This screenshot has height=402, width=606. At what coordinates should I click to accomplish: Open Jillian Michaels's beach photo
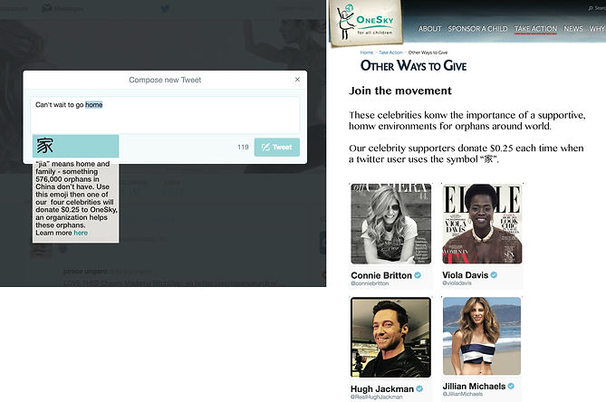tap(482, 336)
